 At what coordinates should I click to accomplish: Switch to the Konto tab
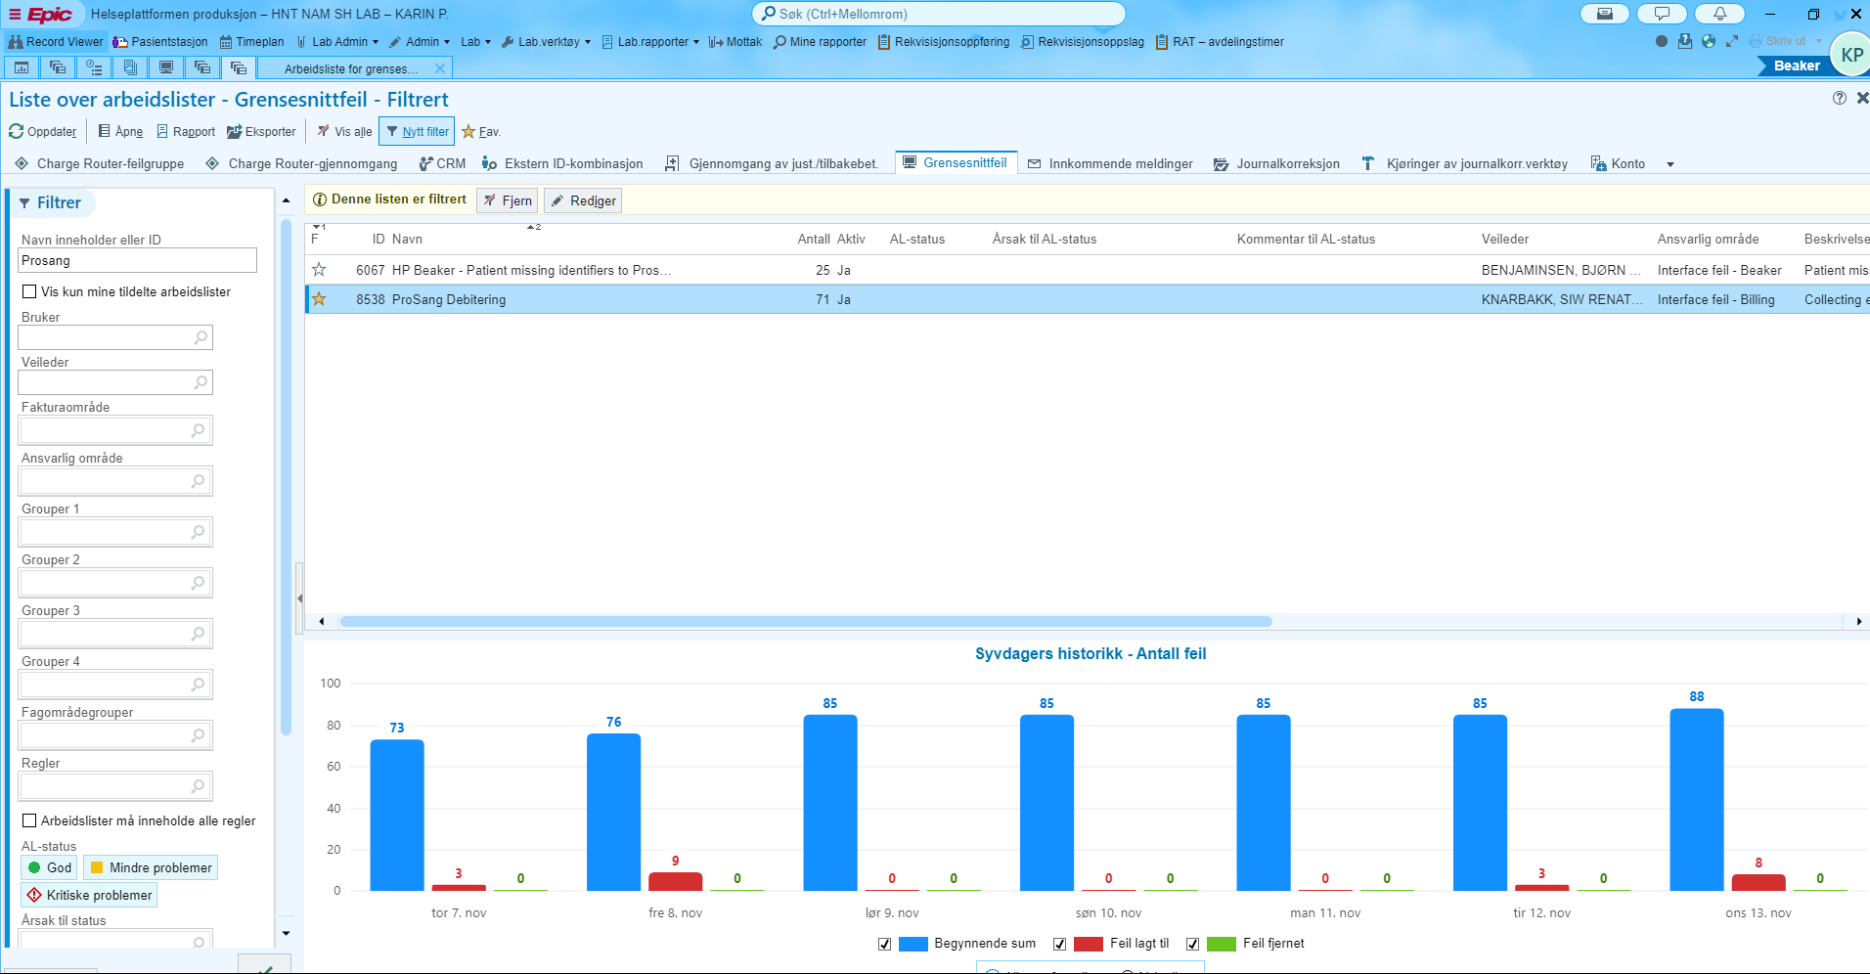1618,163
